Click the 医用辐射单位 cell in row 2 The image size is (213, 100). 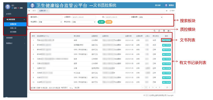click(x=78, y=45)
